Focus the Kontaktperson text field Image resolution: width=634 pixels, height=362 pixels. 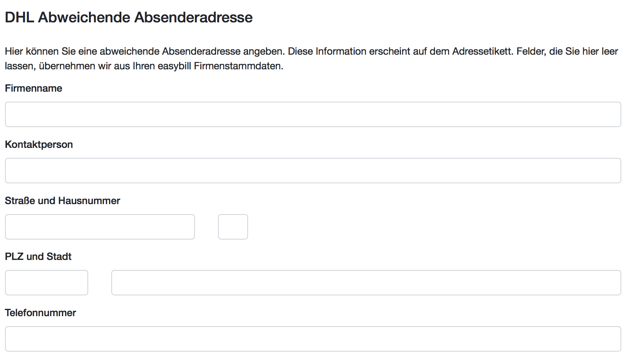[313, 171]
